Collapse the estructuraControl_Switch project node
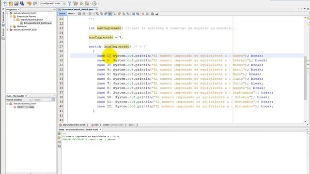 pos(8,13)
